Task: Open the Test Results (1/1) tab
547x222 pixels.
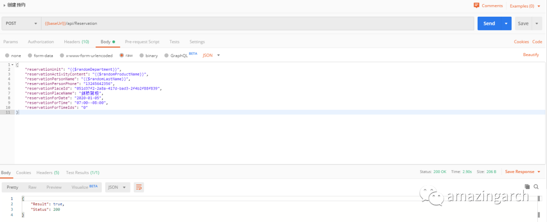Action: point(83,172)
